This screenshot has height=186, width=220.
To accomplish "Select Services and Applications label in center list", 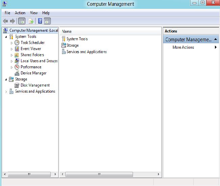I will click(x=87, y=52).
